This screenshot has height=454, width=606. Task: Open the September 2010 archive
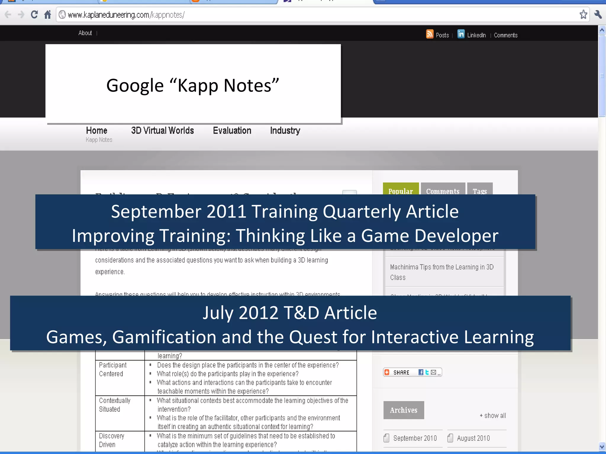coord(415,438)
